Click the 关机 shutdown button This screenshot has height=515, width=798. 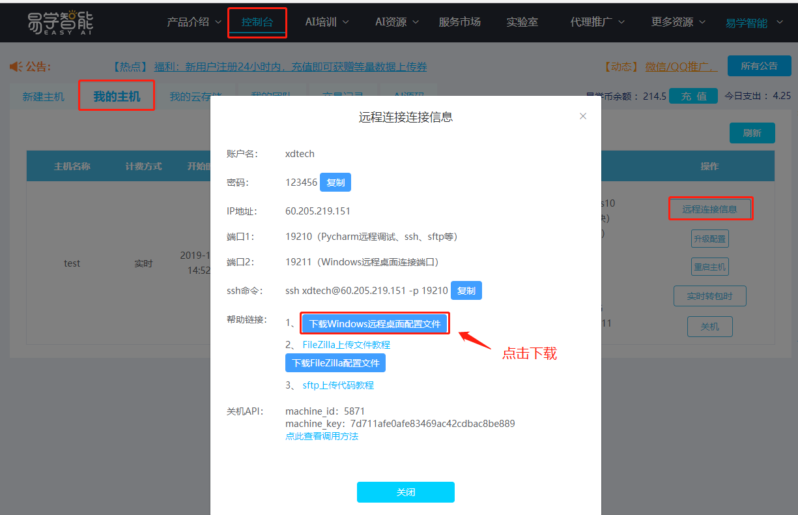click(709, 327)
